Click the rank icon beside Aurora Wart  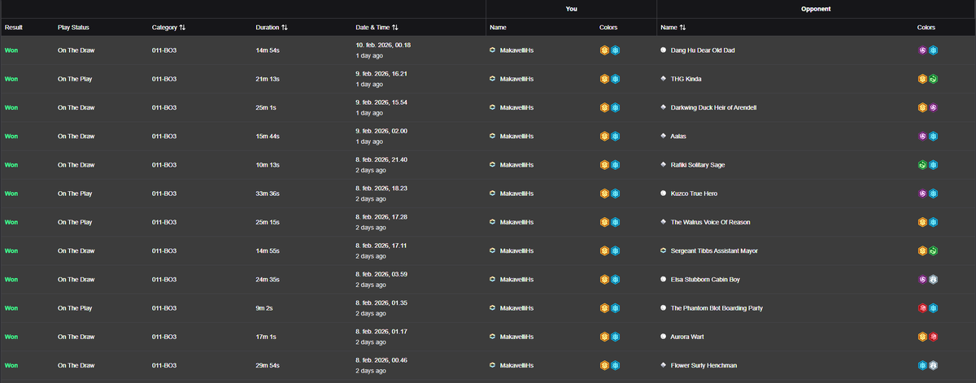tap(664, 337)
